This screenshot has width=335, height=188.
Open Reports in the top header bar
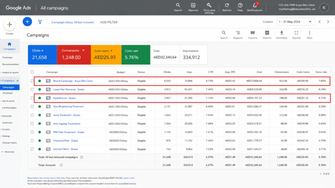tap(193, 7)
